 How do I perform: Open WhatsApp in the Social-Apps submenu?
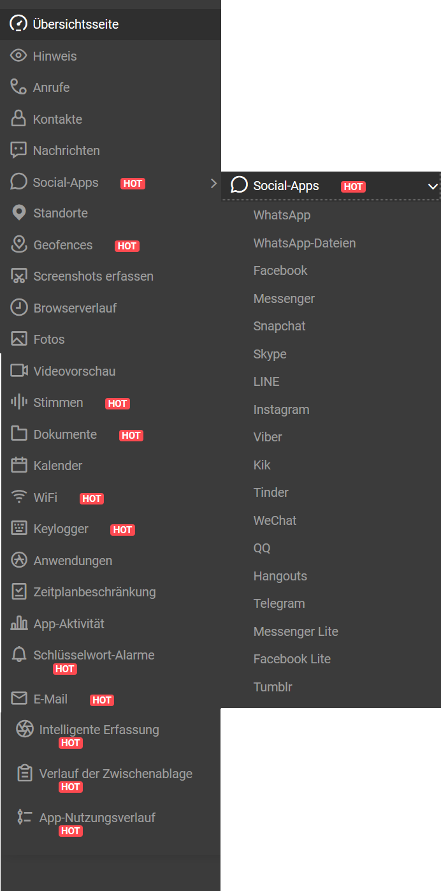pyautogui.click(x=282, y=215)
